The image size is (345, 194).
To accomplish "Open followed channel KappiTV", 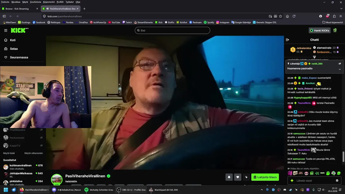I will point(23,145).
